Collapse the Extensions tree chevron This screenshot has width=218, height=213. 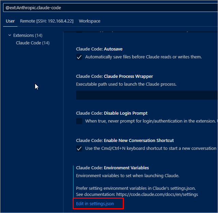[x=10, y=35]
